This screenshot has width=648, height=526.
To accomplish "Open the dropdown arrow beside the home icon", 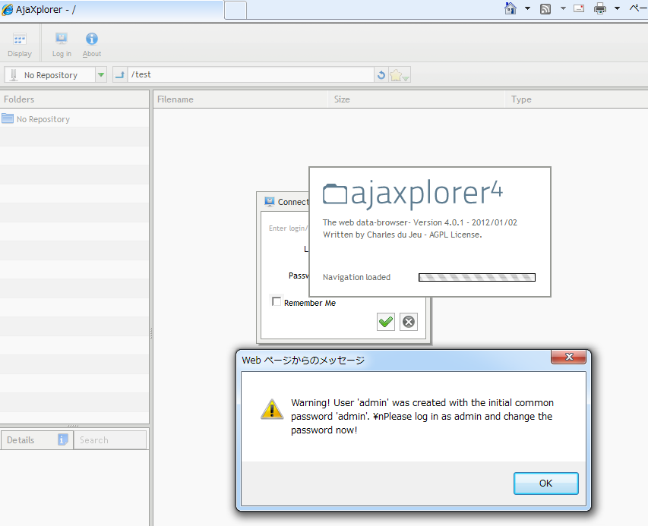I will point(527,8).
